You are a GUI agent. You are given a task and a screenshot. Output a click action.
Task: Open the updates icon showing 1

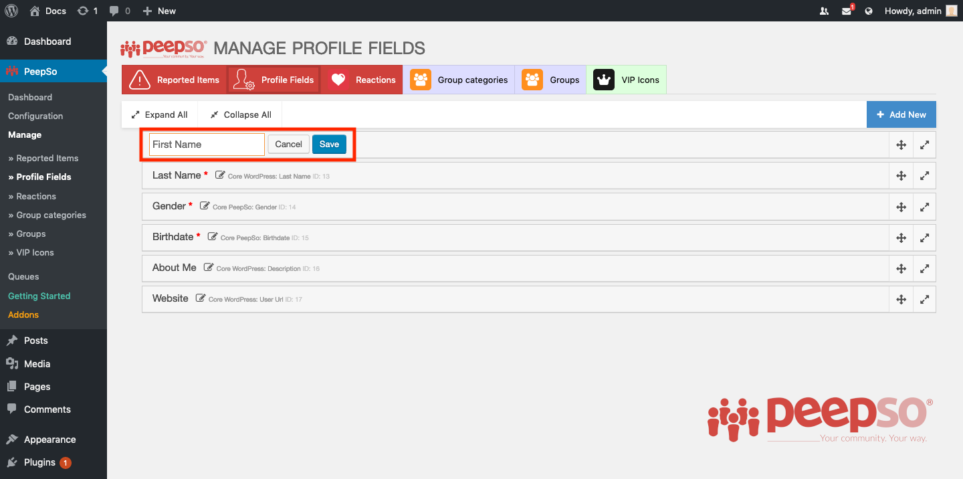pos(88,11)
